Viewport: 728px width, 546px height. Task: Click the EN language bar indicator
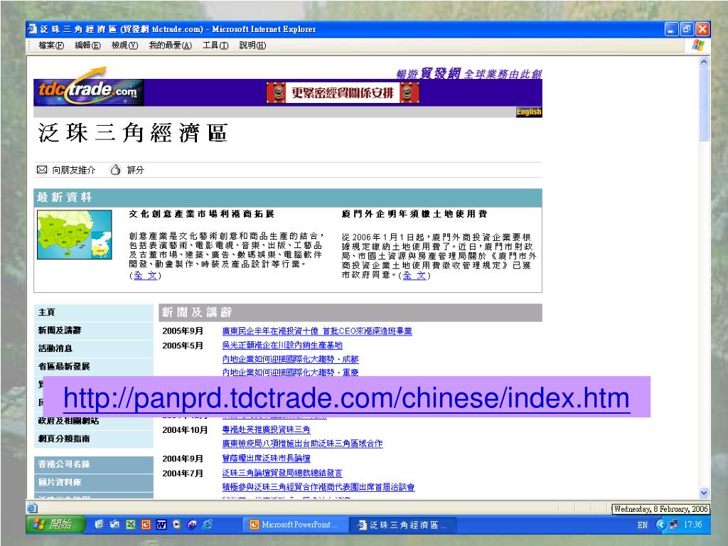pos(643,525)
